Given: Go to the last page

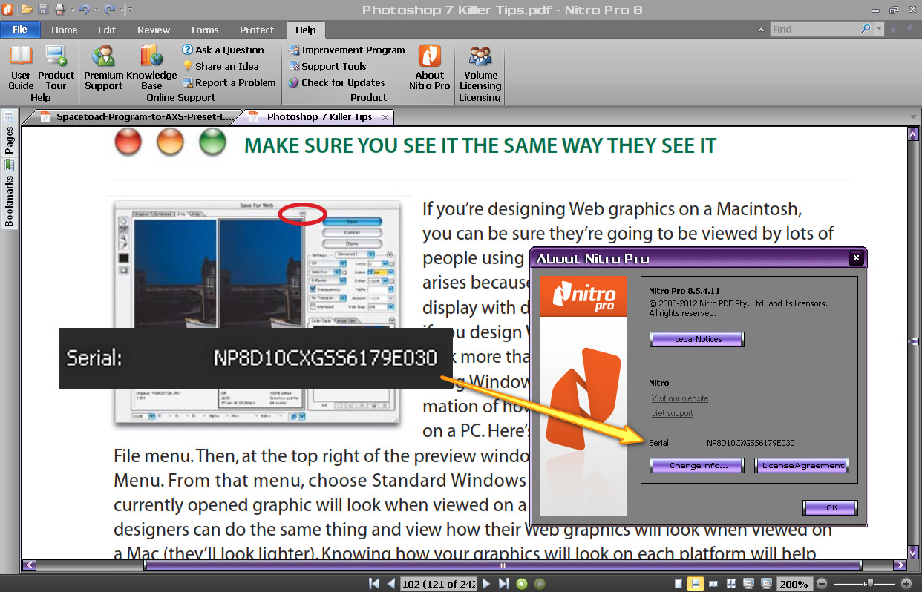Looking at the screenshot, I should click(504, 584).
